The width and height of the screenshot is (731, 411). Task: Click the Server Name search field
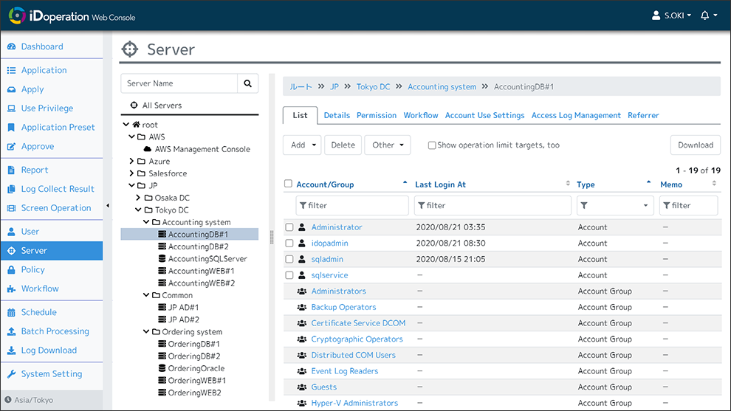179,83
